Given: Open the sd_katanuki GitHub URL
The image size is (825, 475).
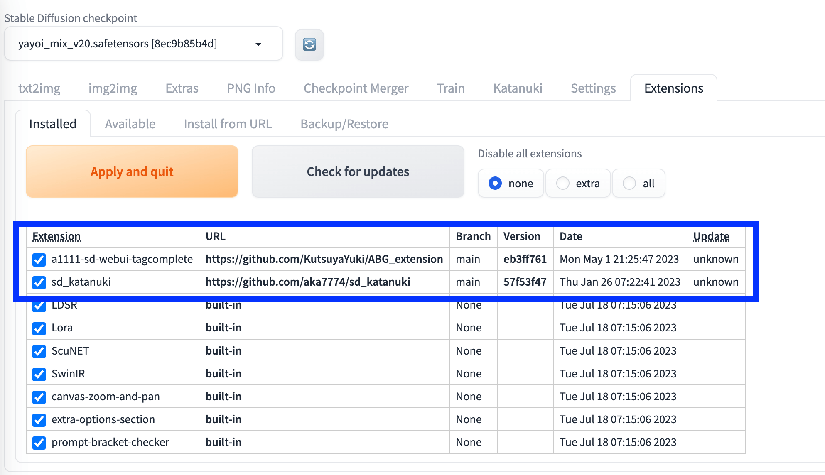Looking at the screenshot, I should [307, 282].
